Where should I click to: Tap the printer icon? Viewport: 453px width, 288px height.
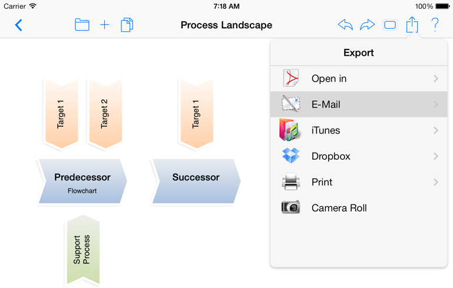click(291, 182)
